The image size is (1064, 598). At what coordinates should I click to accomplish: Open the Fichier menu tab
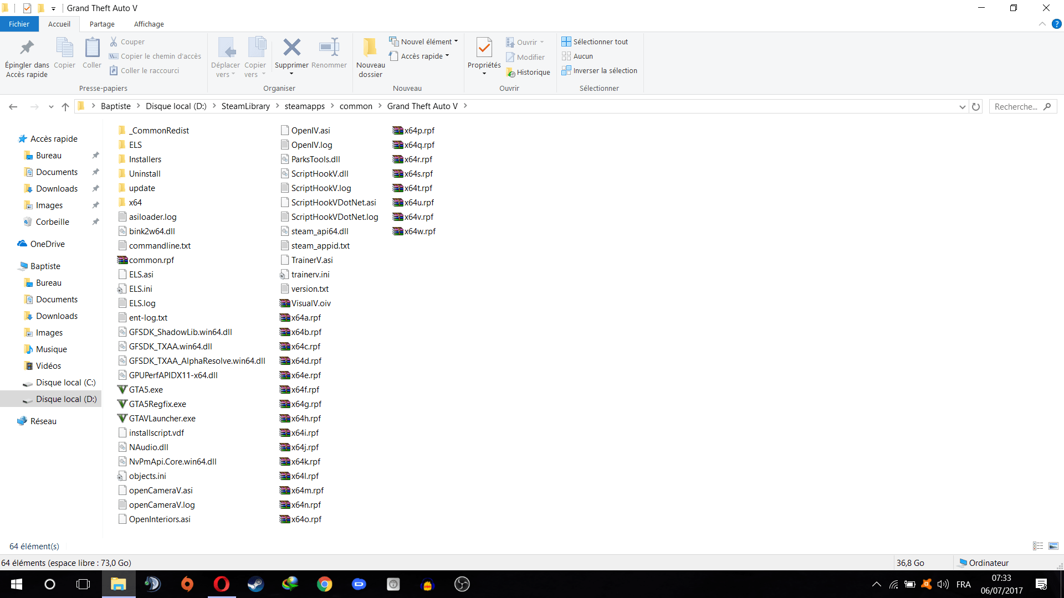(19, 24)
